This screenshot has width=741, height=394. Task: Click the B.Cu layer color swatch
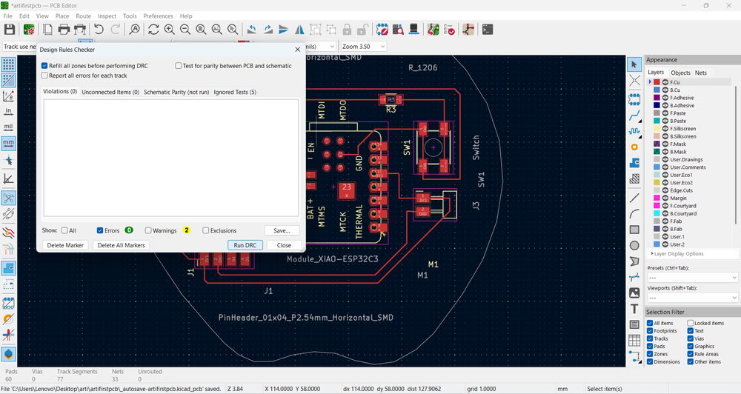(x=657, y=90)
